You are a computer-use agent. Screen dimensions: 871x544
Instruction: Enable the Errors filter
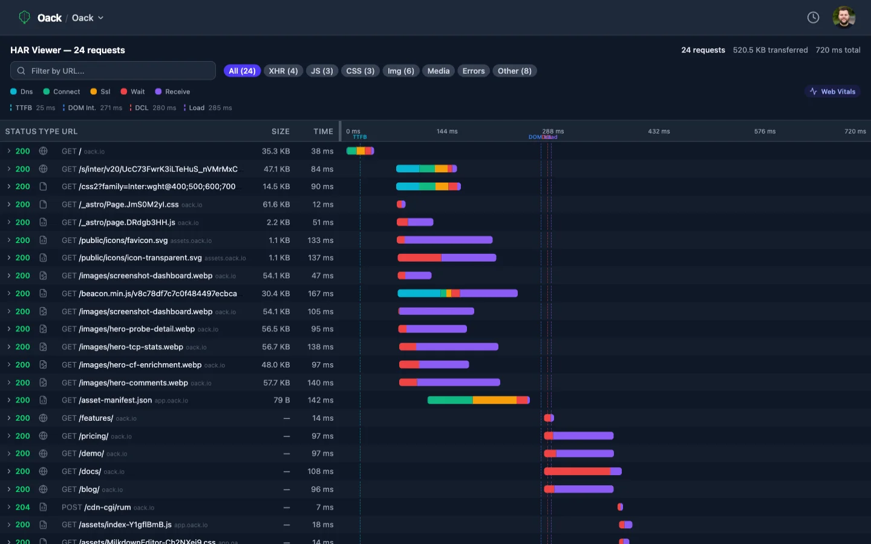point(473,71)
